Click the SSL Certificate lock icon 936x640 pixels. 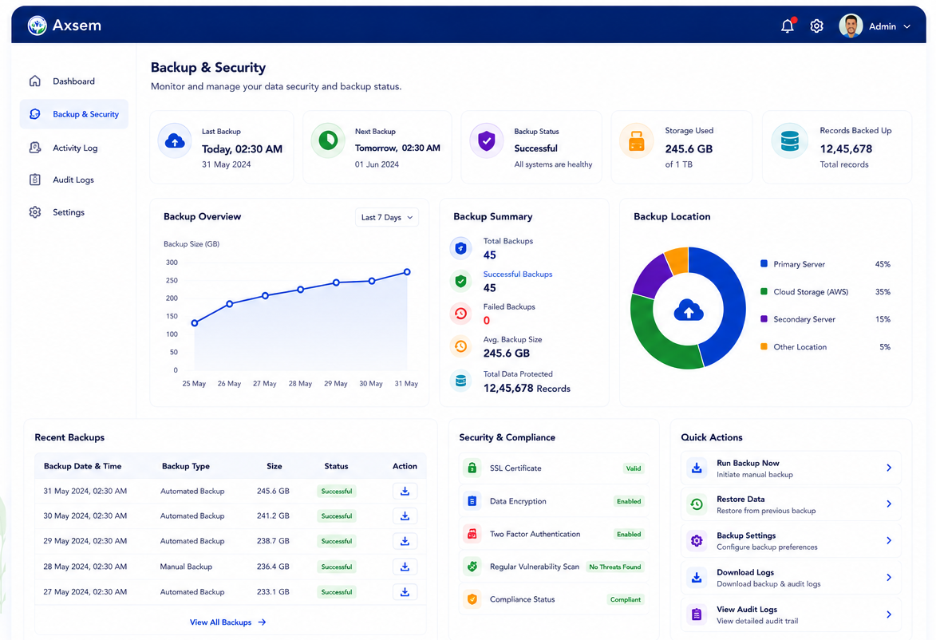pos(472,468)
